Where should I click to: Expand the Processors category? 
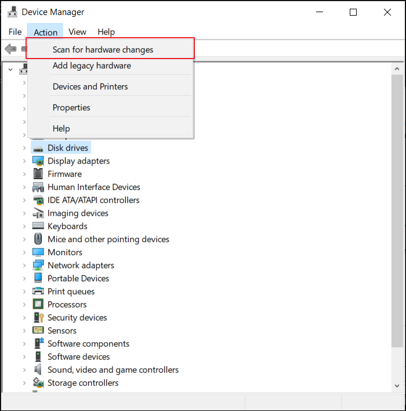coord(24,304)
